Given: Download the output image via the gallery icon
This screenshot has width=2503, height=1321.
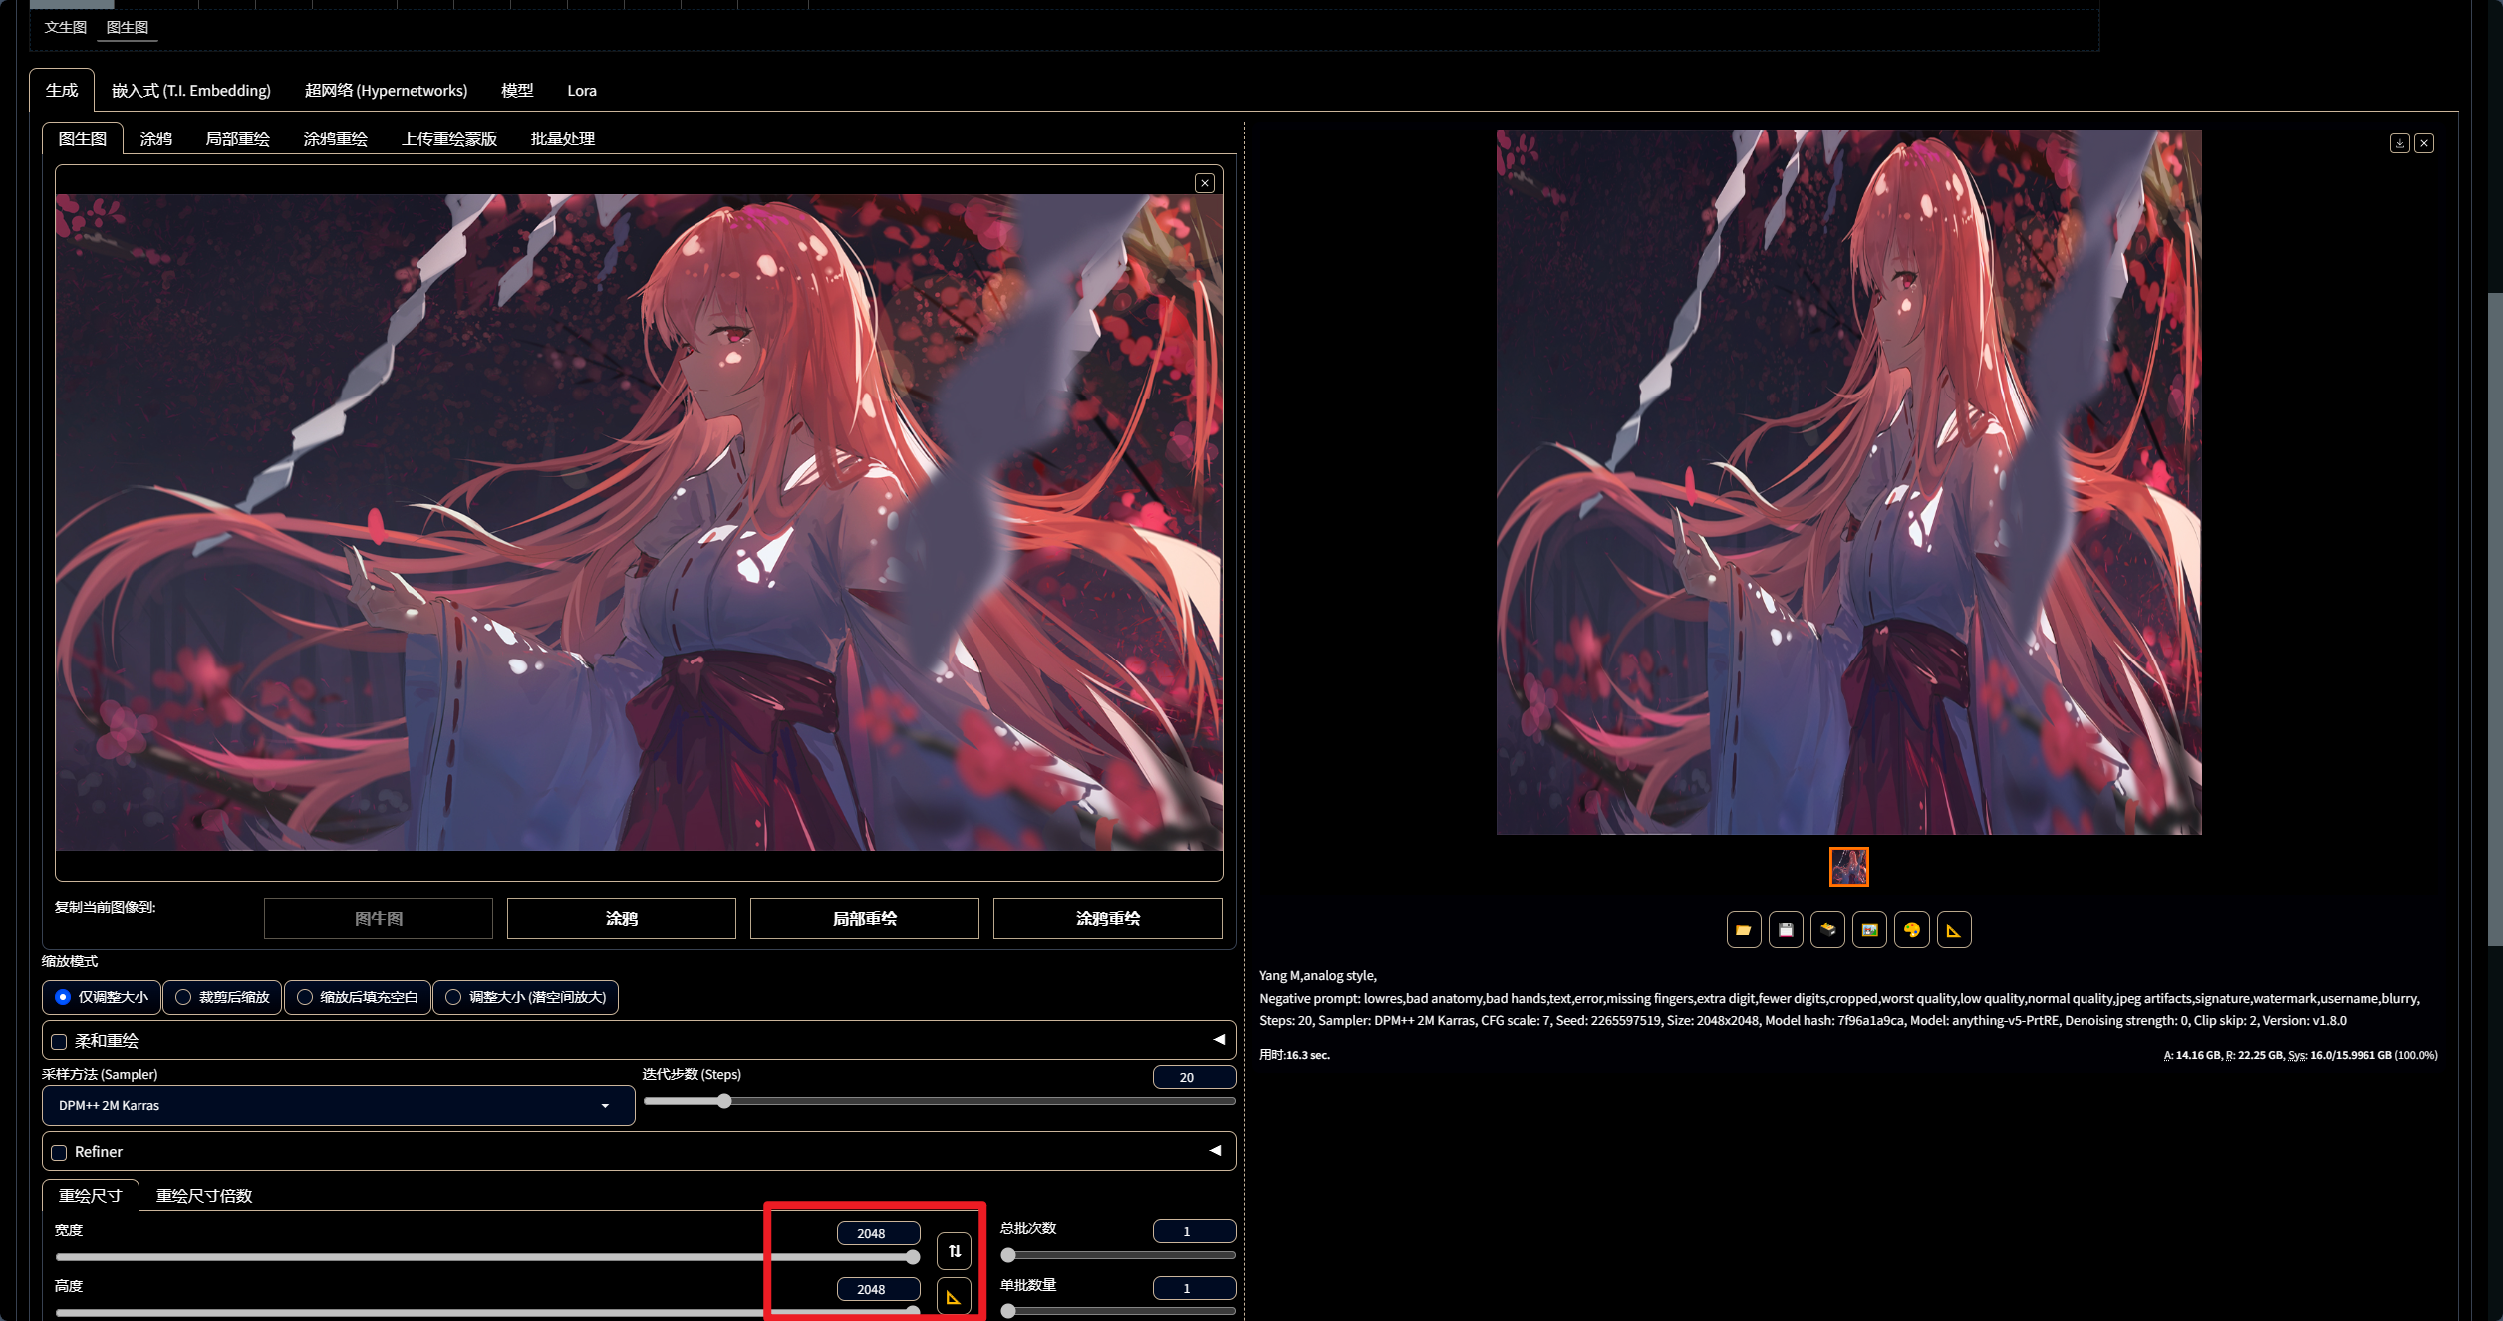Looking at the screenshot, I should tap(2399, 143).
